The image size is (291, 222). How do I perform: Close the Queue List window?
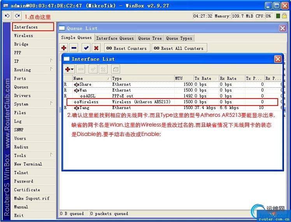[x=282, y=28]
